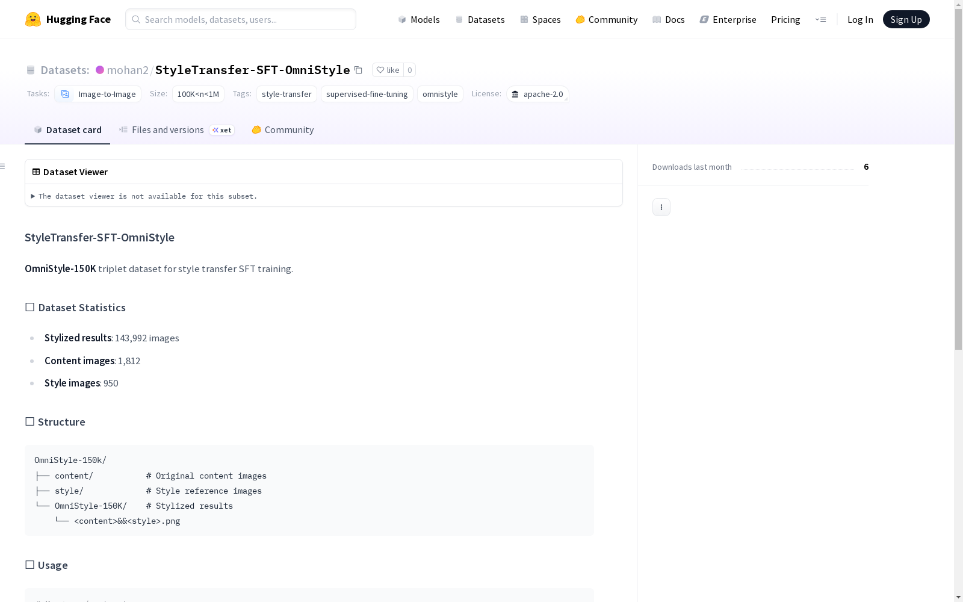
Task: Select the Image-to-Image task tag
Action: pyautogui.click(x=98, y=94)
